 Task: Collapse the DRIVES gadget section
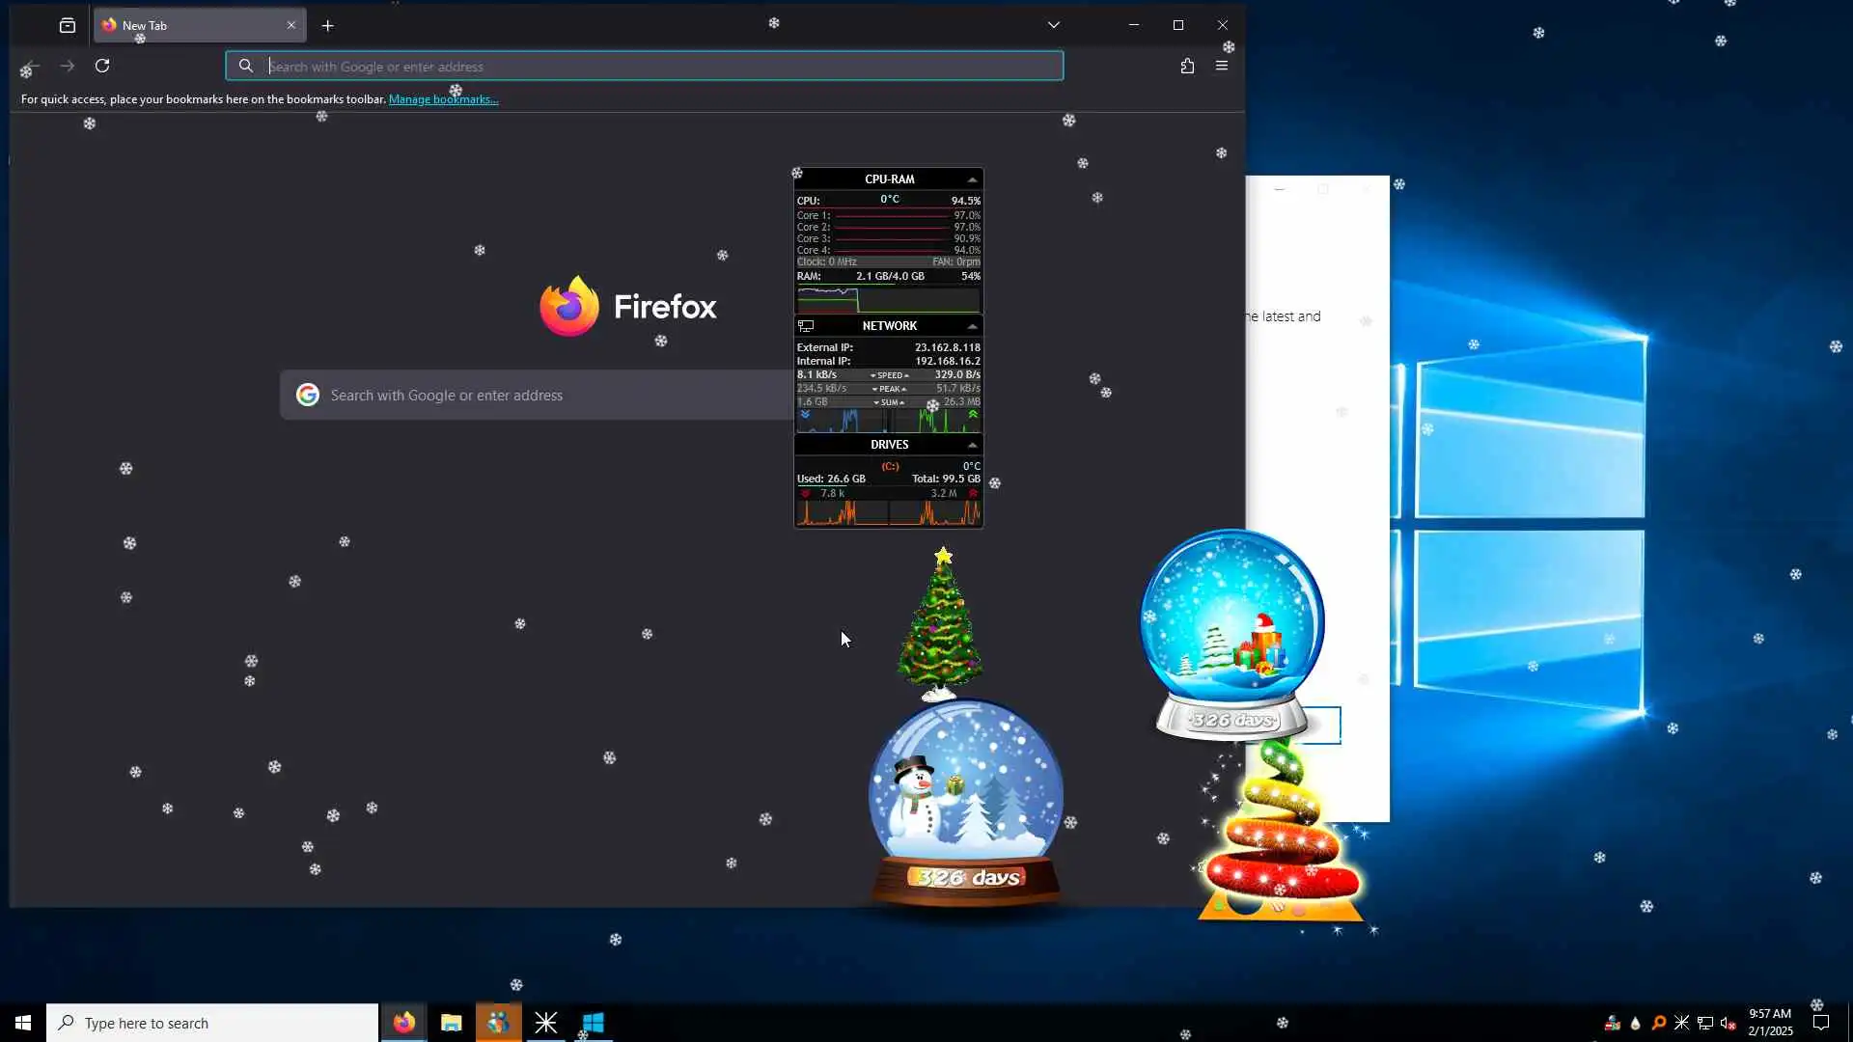972,445
